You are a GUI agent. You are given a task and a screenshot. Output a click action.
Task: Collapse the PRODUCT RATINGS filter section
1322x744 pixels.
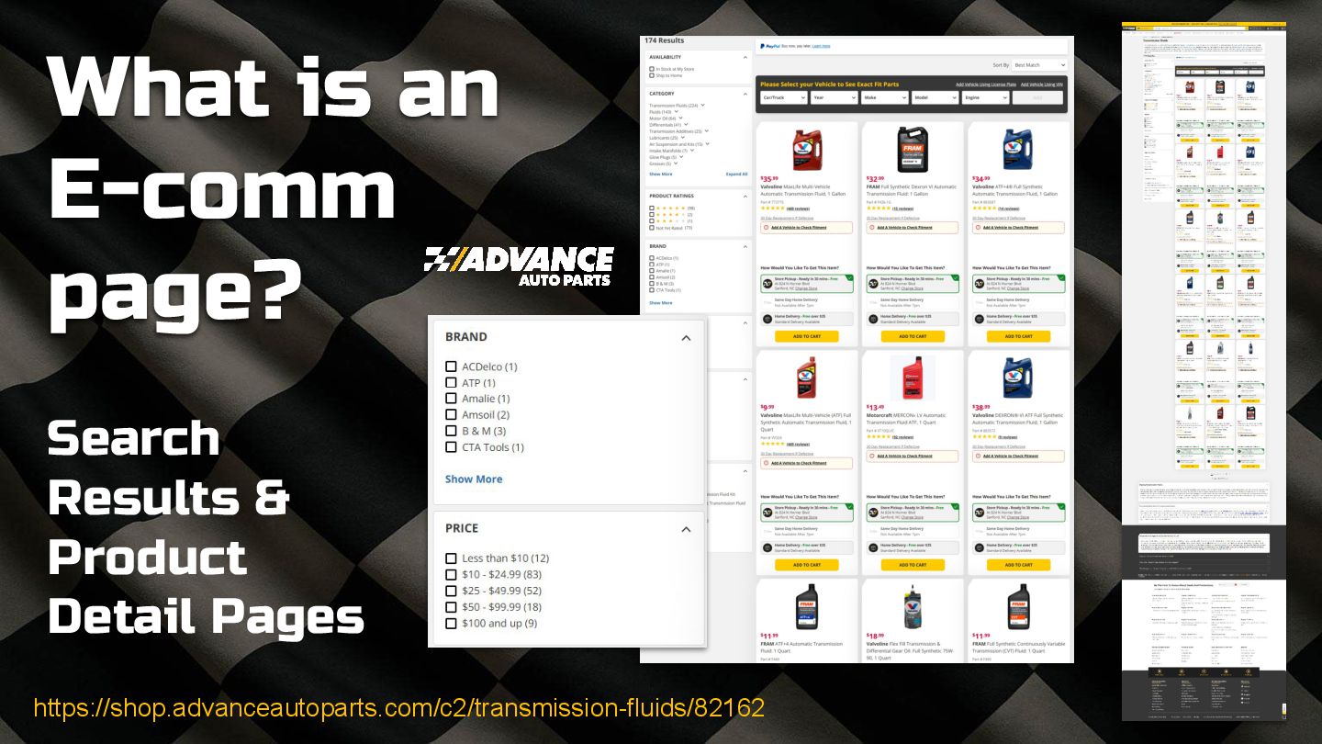click(x=745, y=196)
